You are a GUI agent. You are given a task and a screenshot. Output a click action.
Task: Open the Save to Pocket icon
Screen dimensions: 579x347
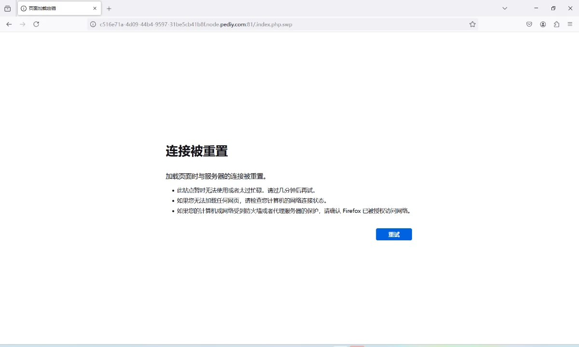click(x=529, y=24)
